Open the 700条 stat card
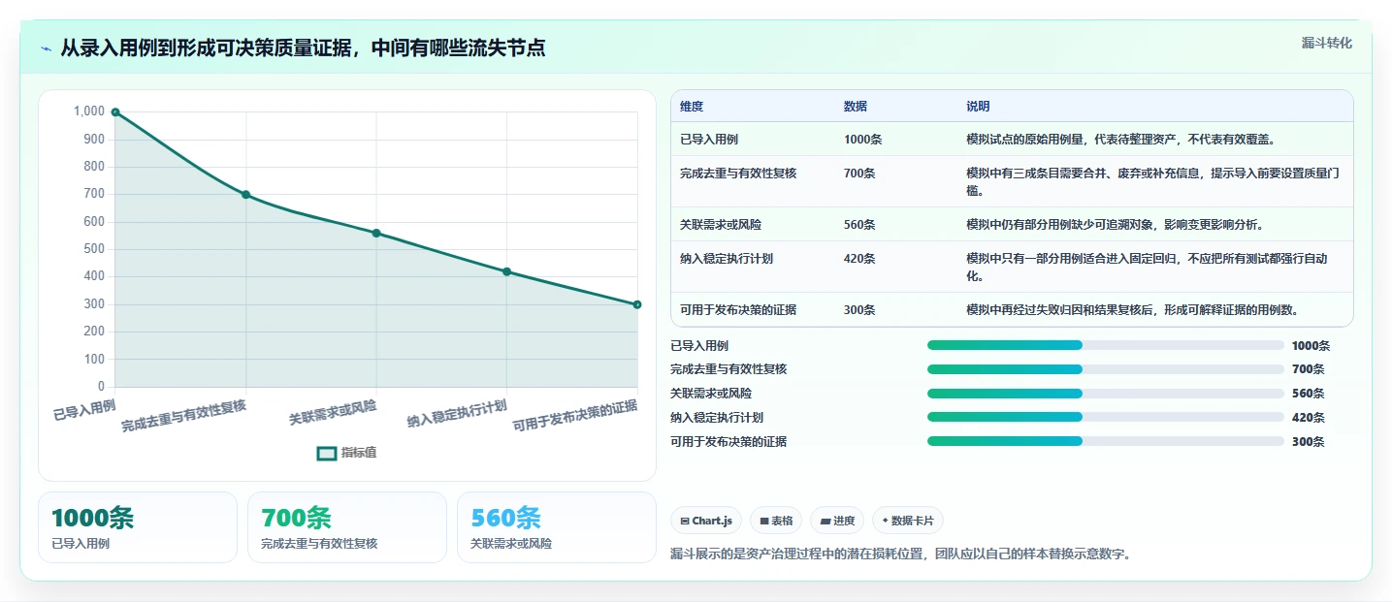The width and height of the screenshot is (1392, 602). [x=347, y=527]
